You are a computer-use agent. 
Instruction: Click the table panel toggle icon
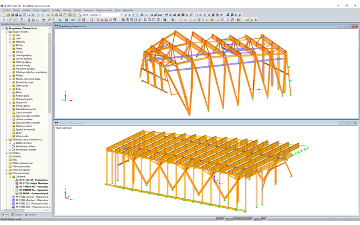pyautogui.click(x=75, y=15)
